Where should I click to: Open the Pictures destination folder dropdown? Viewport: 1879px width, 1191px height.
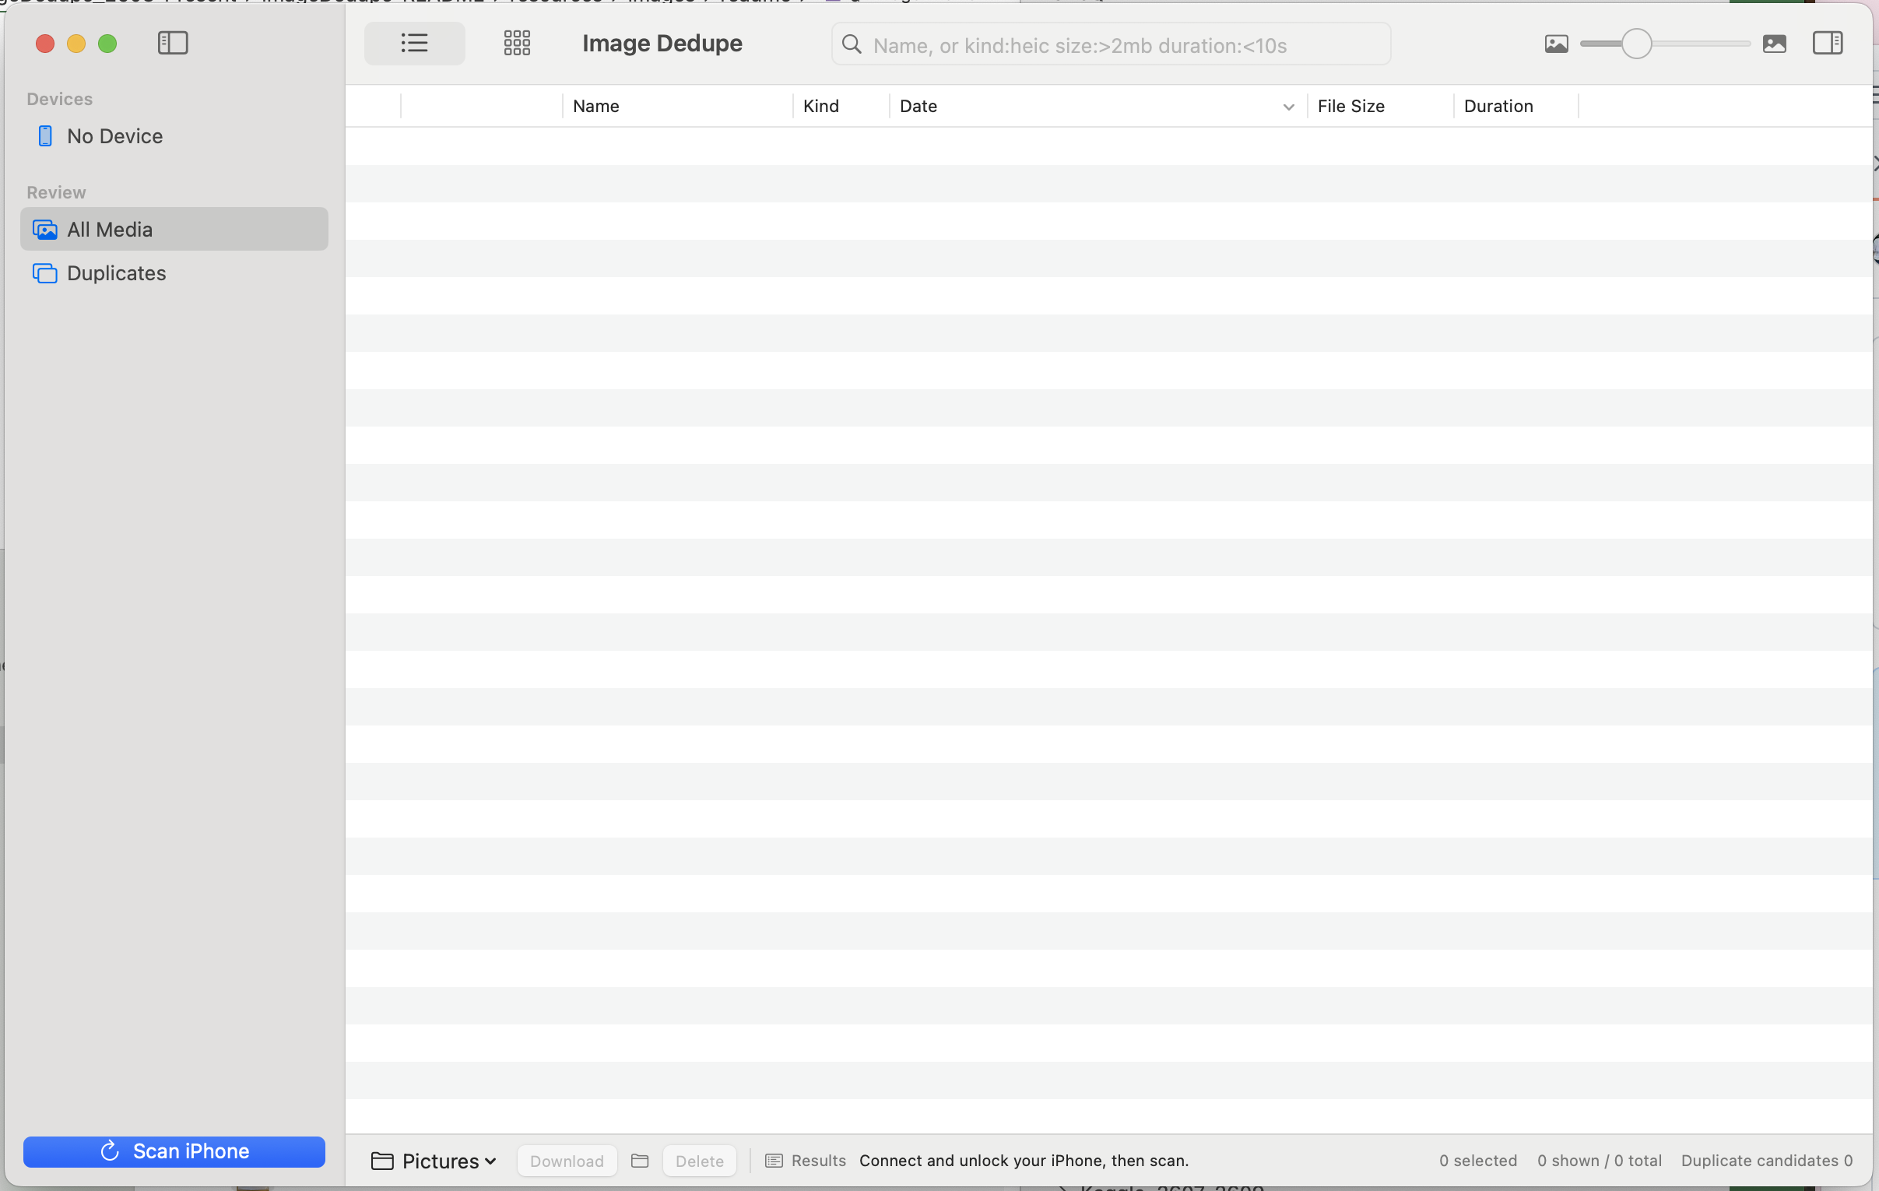433,1161
